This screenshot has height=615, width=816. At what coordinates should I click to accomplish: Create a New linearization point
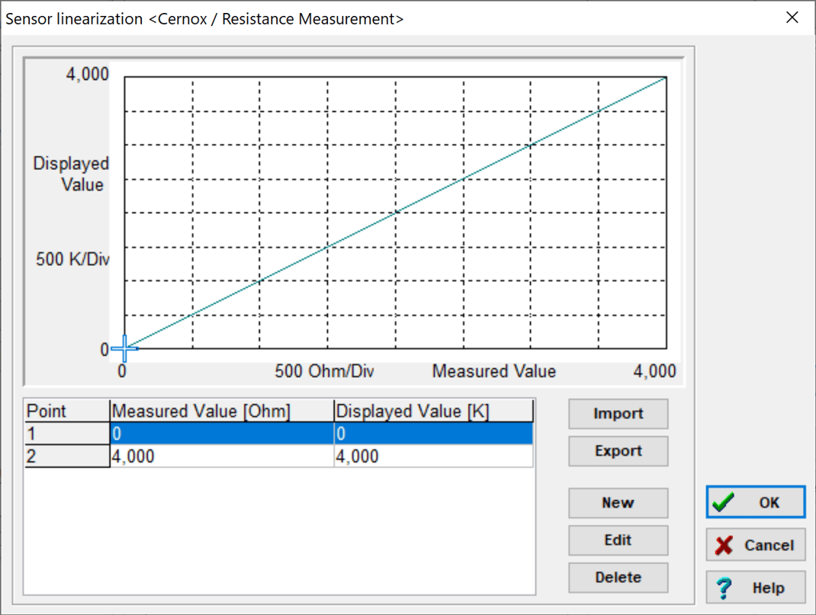[x=618, y=503]
